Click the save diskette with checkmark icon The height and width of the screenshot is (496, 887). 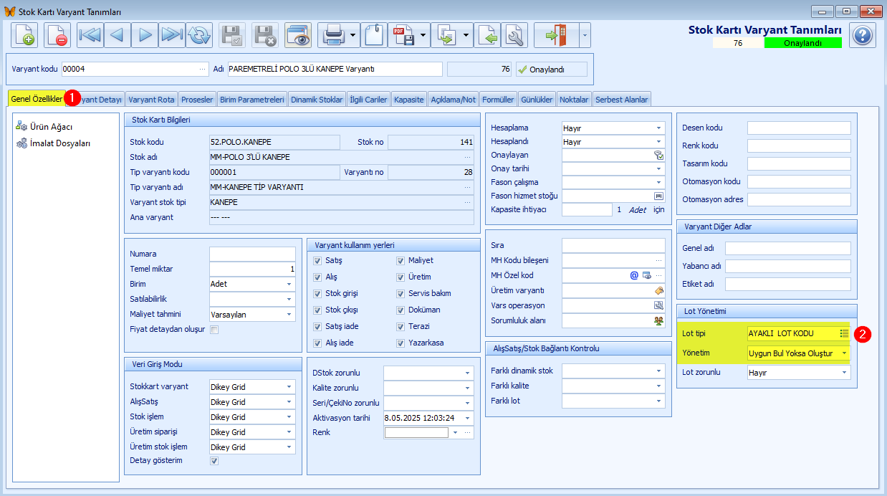(x=231, y=34)
